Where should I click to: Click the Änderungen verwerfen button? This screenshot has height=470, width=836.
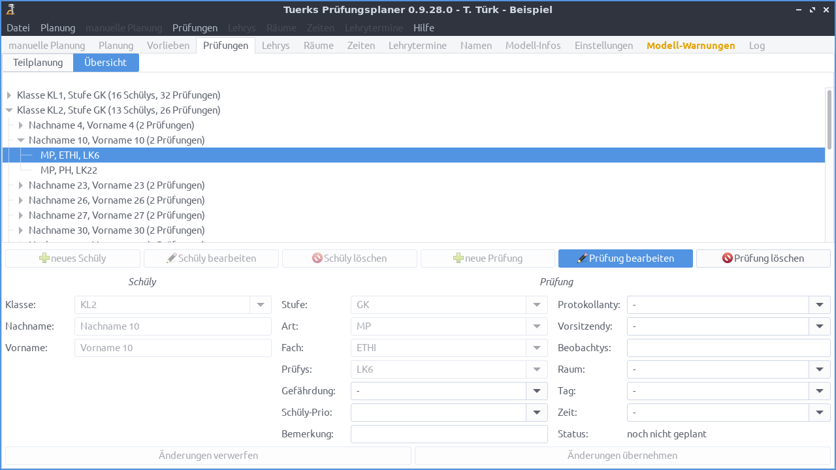[207, 455]
